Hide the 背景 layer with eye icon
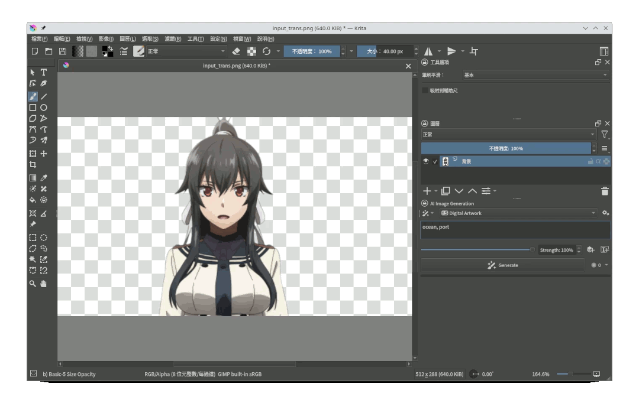Viewport: 639px width, 413px height. [425, 161]
